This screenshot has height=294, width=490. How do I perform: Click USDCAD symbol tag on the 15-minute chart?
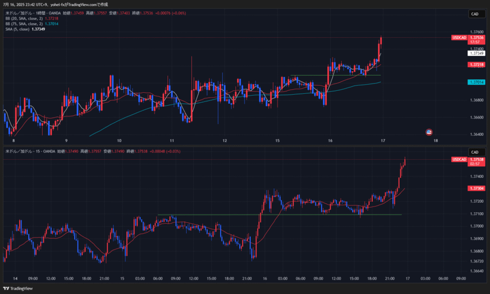pos(459,159)
